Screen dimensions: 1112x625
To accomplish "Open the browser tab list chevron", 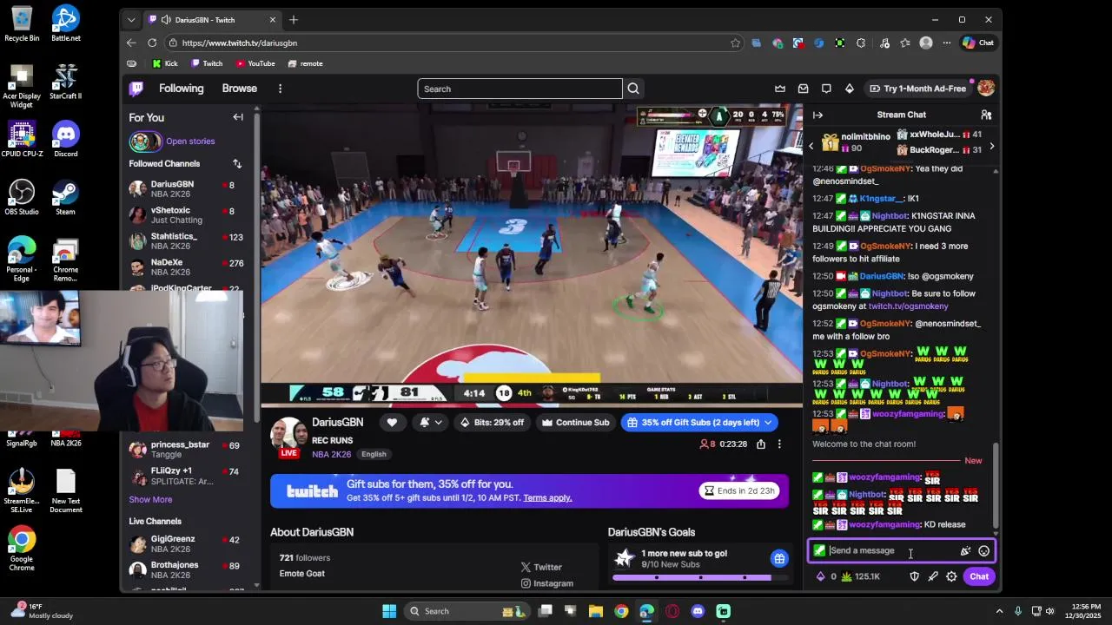I will tap(131, 19).
